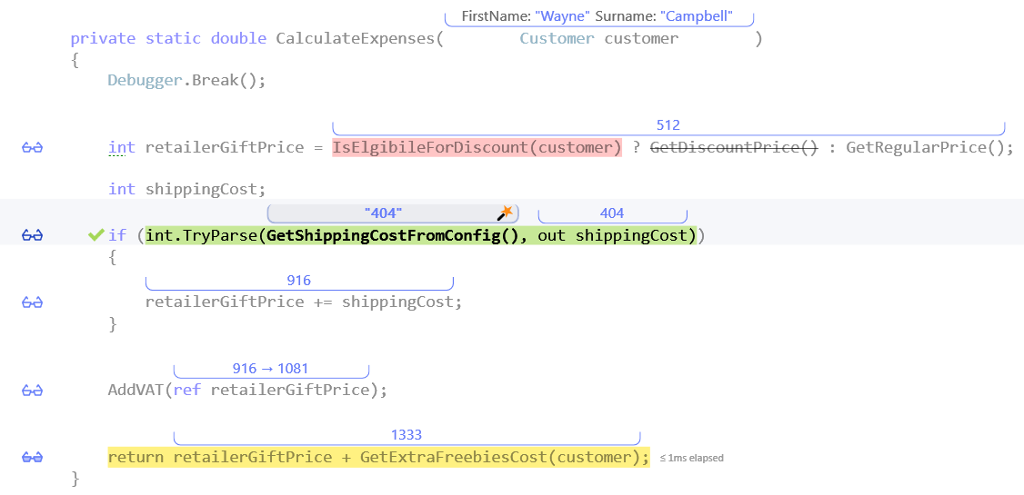This screenshot has width=1024, height=495.
Task: Click glasses icon beside retailerGiftPrice declaration line
Action: 32,148
